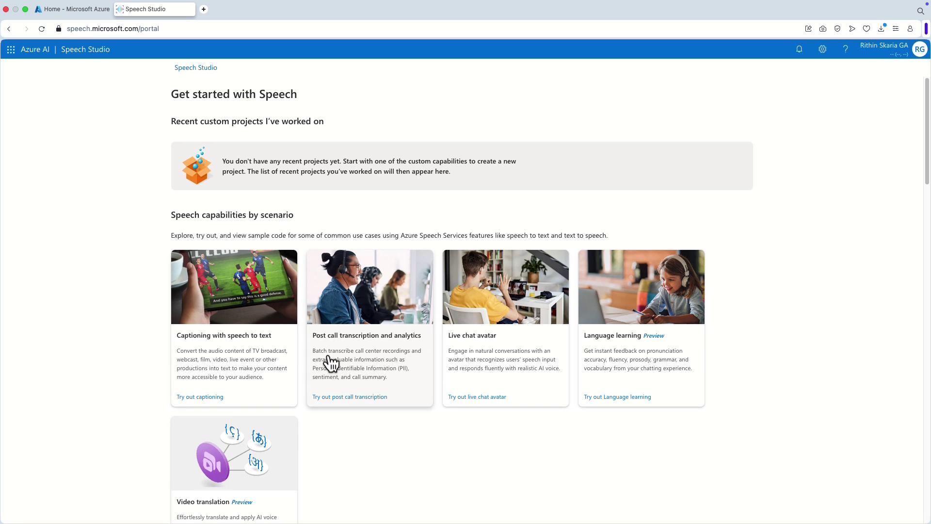This screenshot has height=524, width=931.
Task: Click the Try out Language learning link
Action: point(617,397)
